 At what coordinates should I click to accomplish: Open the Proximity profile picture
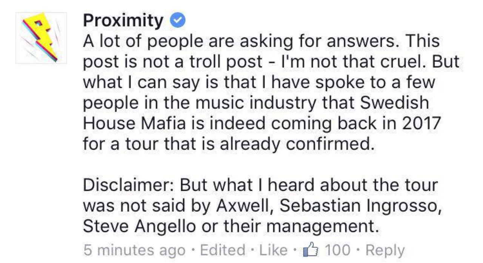(41, 38)
